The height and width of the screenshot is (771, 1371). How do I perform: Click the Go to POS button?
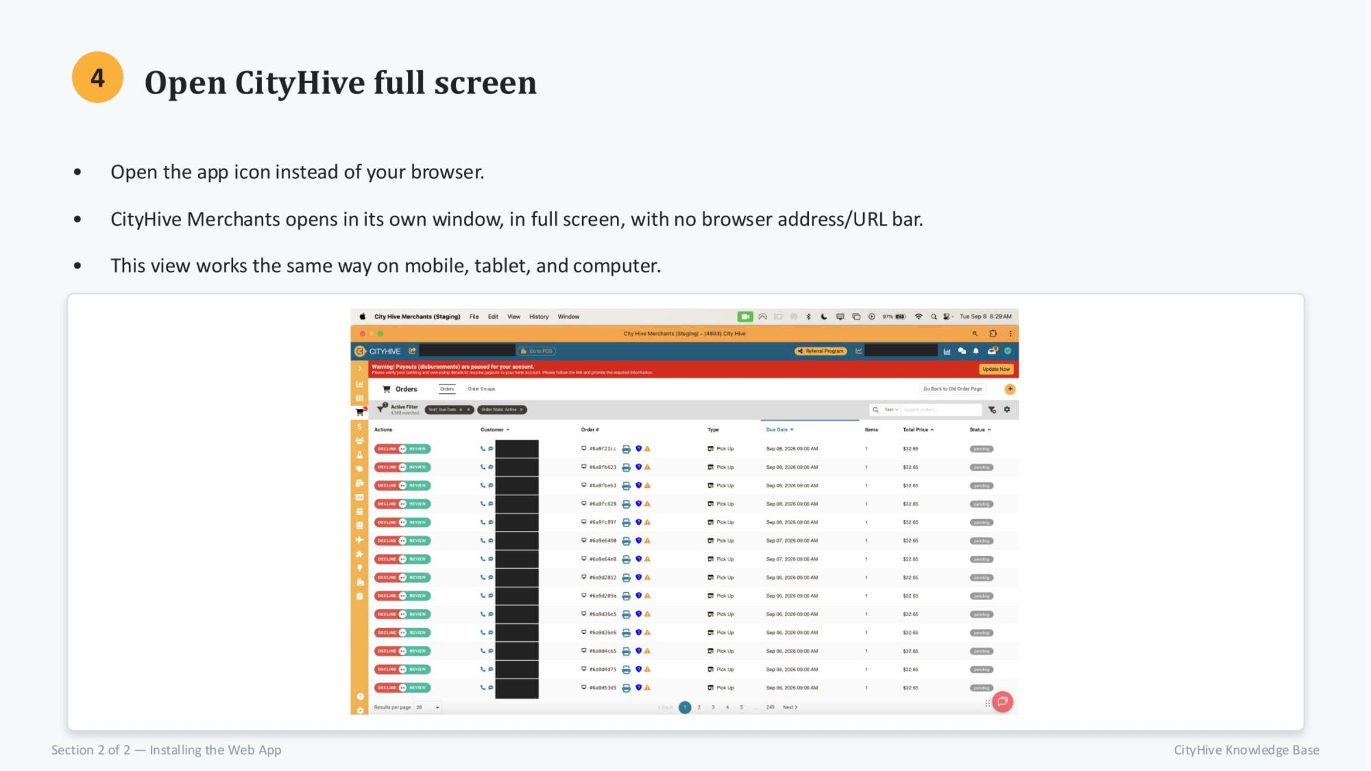[x=536, y=351]
